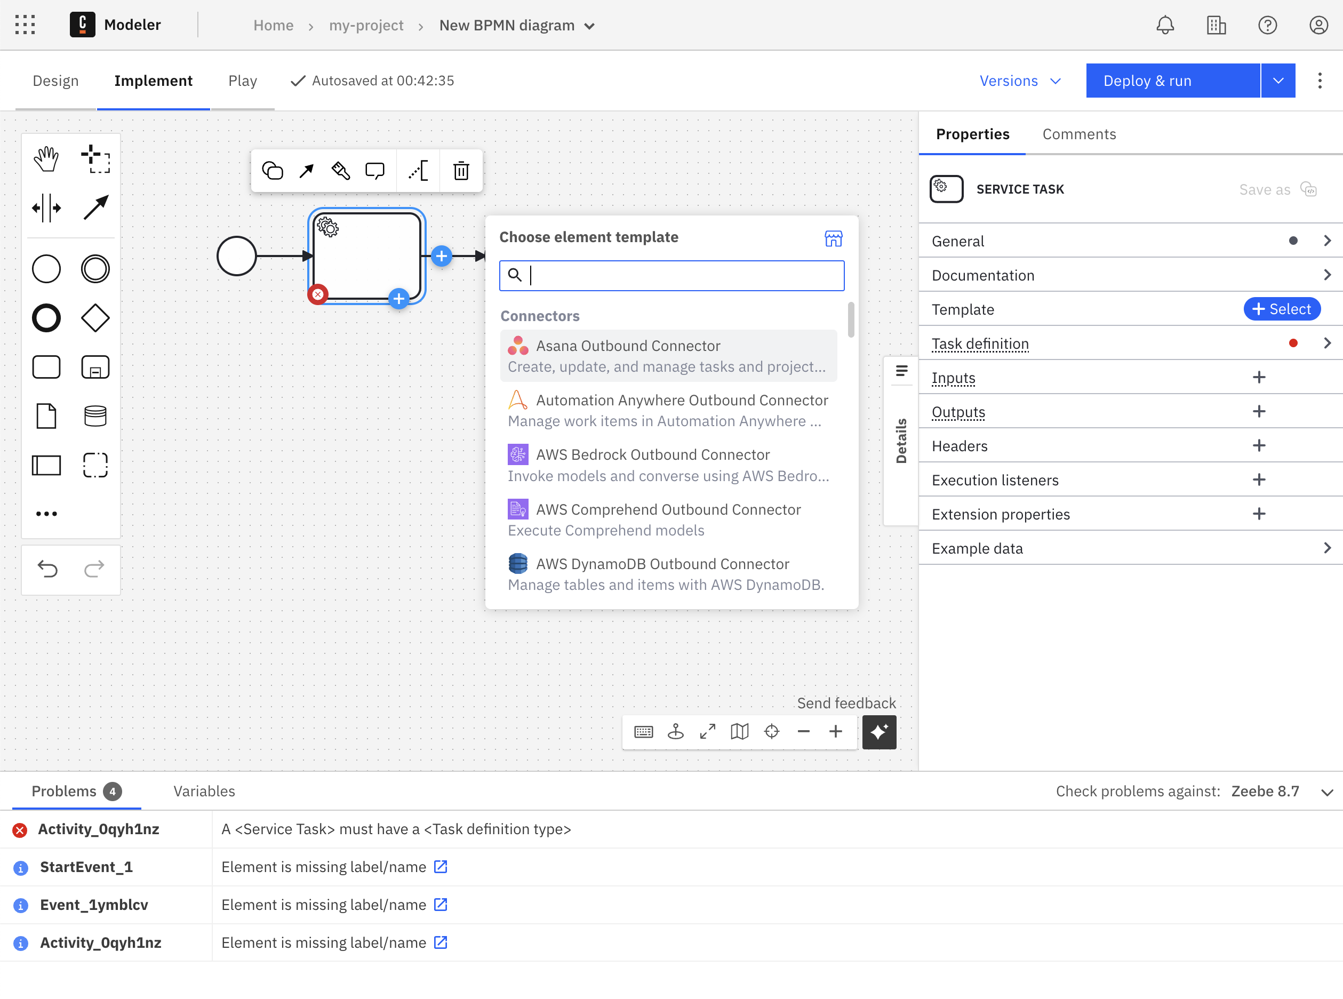Click the Template Select button

(x=1281, y=309)
